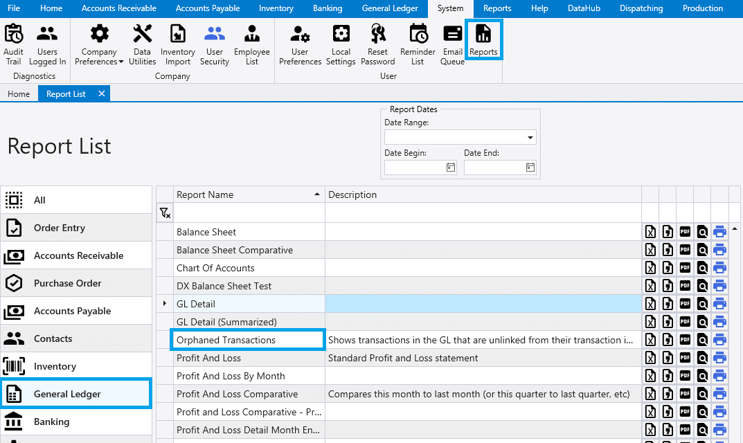Print the Chart Of Accounts report
This screenshot has height=443, width=743.
pos(719,268)
